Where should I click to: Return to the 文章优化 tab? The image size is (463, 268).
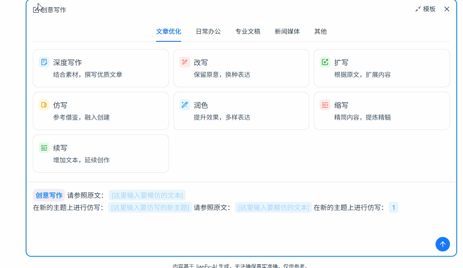(168, 31)
